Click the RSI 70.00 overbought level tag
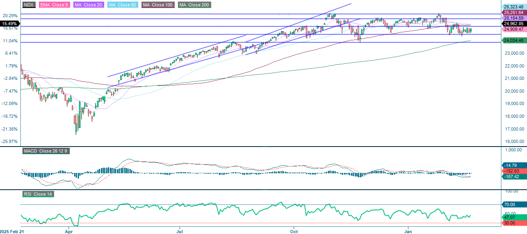The image size is (527, 234). [x=514, y=204]
